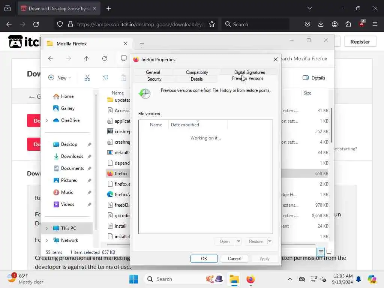This screenshot has width=384, height=288.
Task: Click padlock site information icon
Action: [70, 24]
